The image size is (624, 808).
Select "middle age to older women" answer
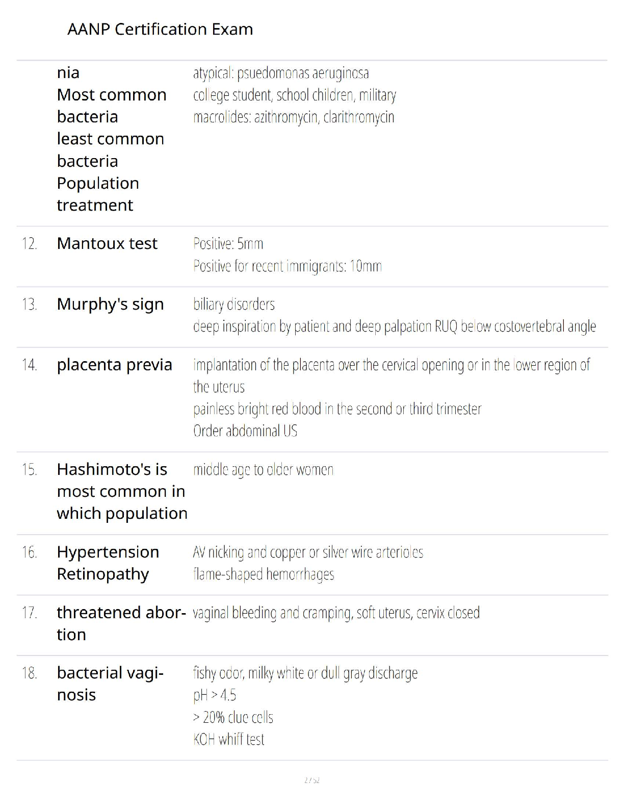click(x=263, y=470)
